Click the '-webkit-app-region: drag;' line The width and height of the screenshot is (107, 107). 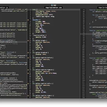[45, 16]
